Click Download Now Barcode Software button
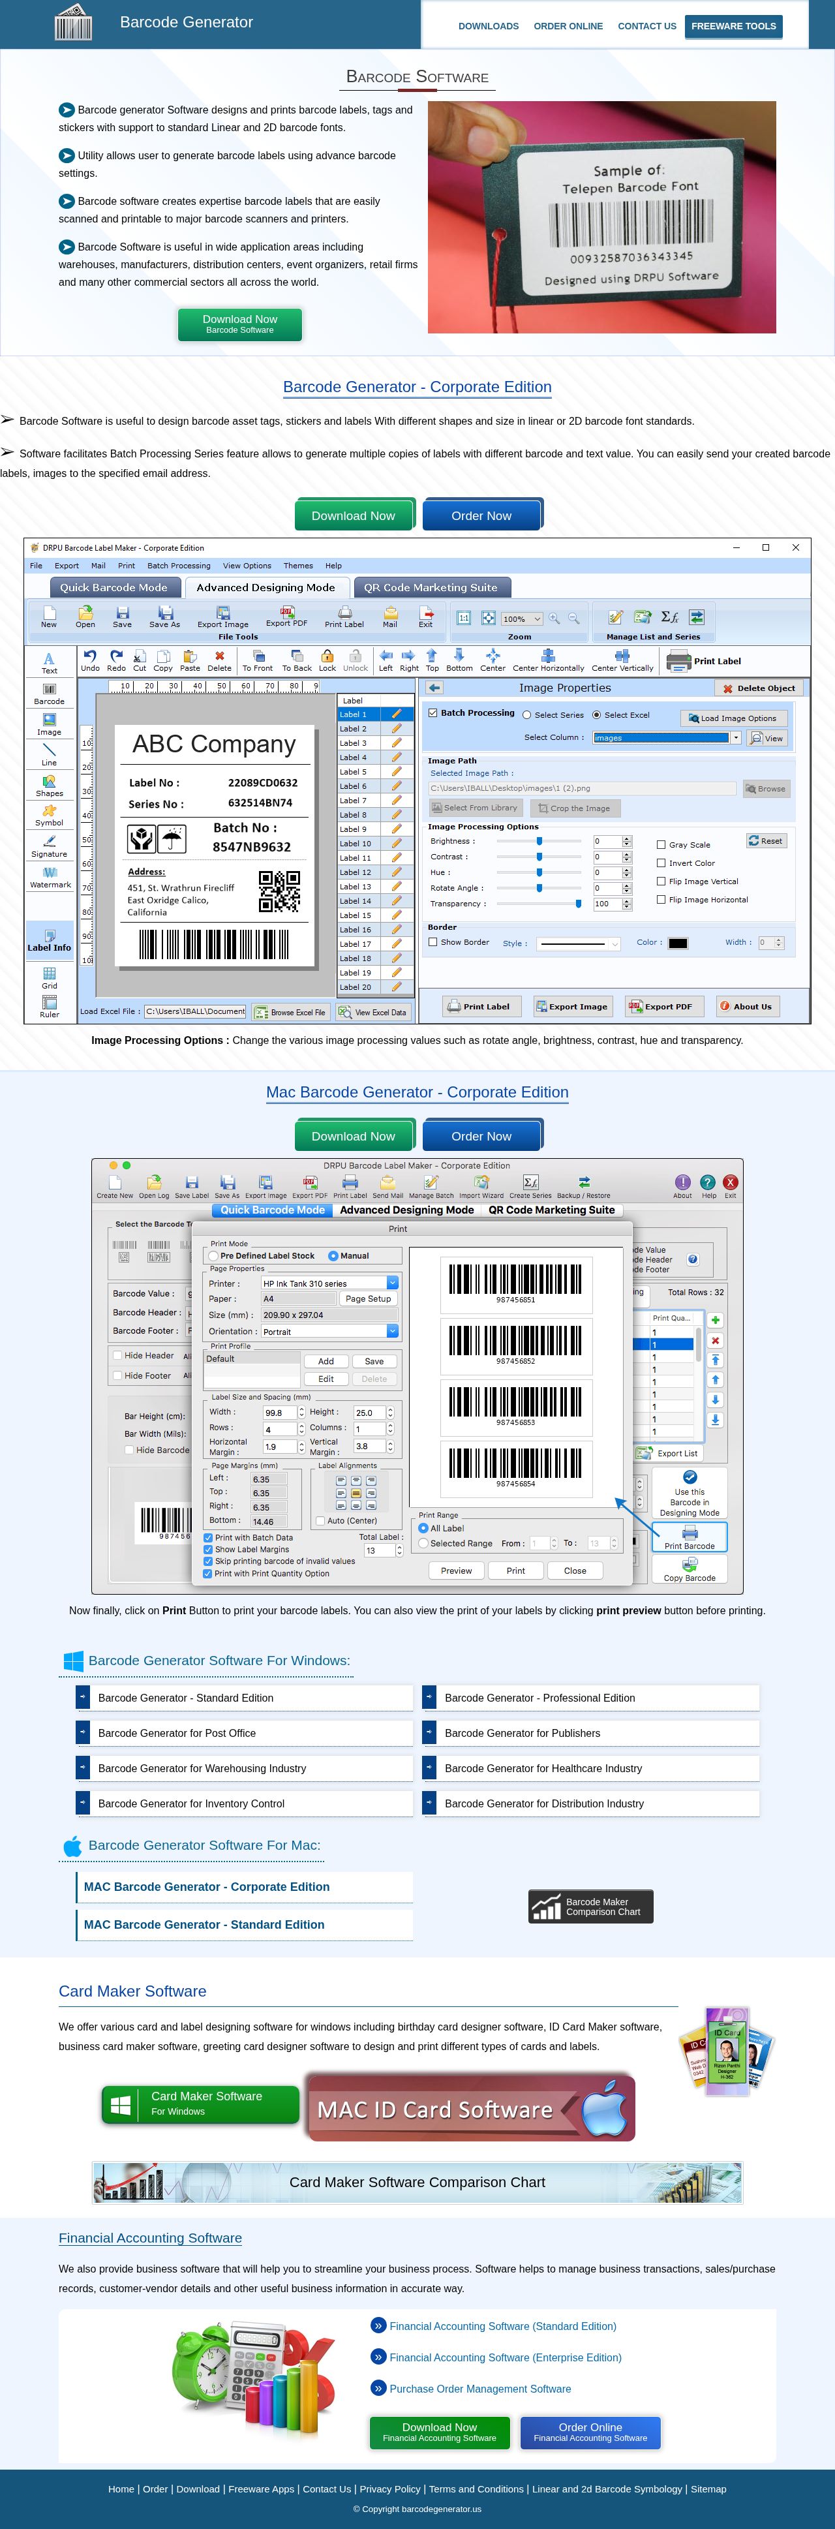Image resolution: width=835 pixels, height=2529 pixels. pos(239,324)
